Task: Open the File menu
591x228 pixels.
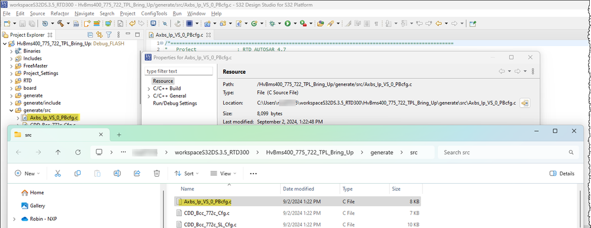Action: pos(7,13)
